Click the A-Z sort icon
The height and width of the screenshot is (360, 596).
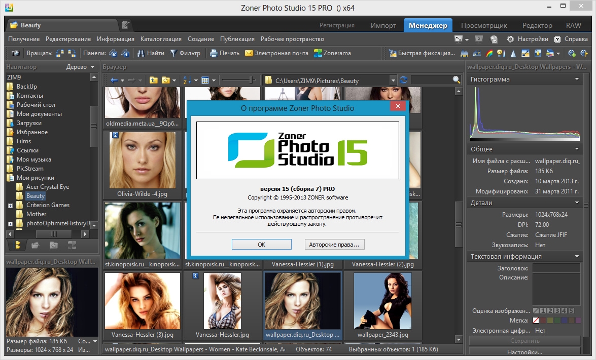187,80
